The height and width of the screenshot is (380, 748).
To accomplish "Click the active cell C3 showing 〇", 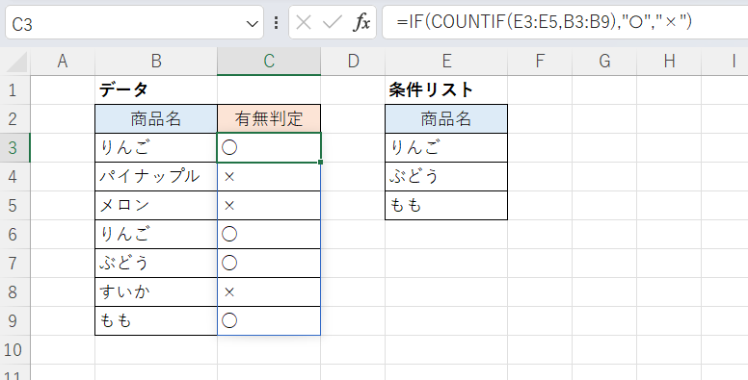I will [269, 147].
